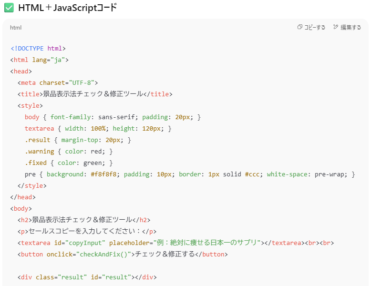The image size is (371, 286).
Task: Click the body font-family CSS rule
Action: pyautogui.click(x=113, y=117)
